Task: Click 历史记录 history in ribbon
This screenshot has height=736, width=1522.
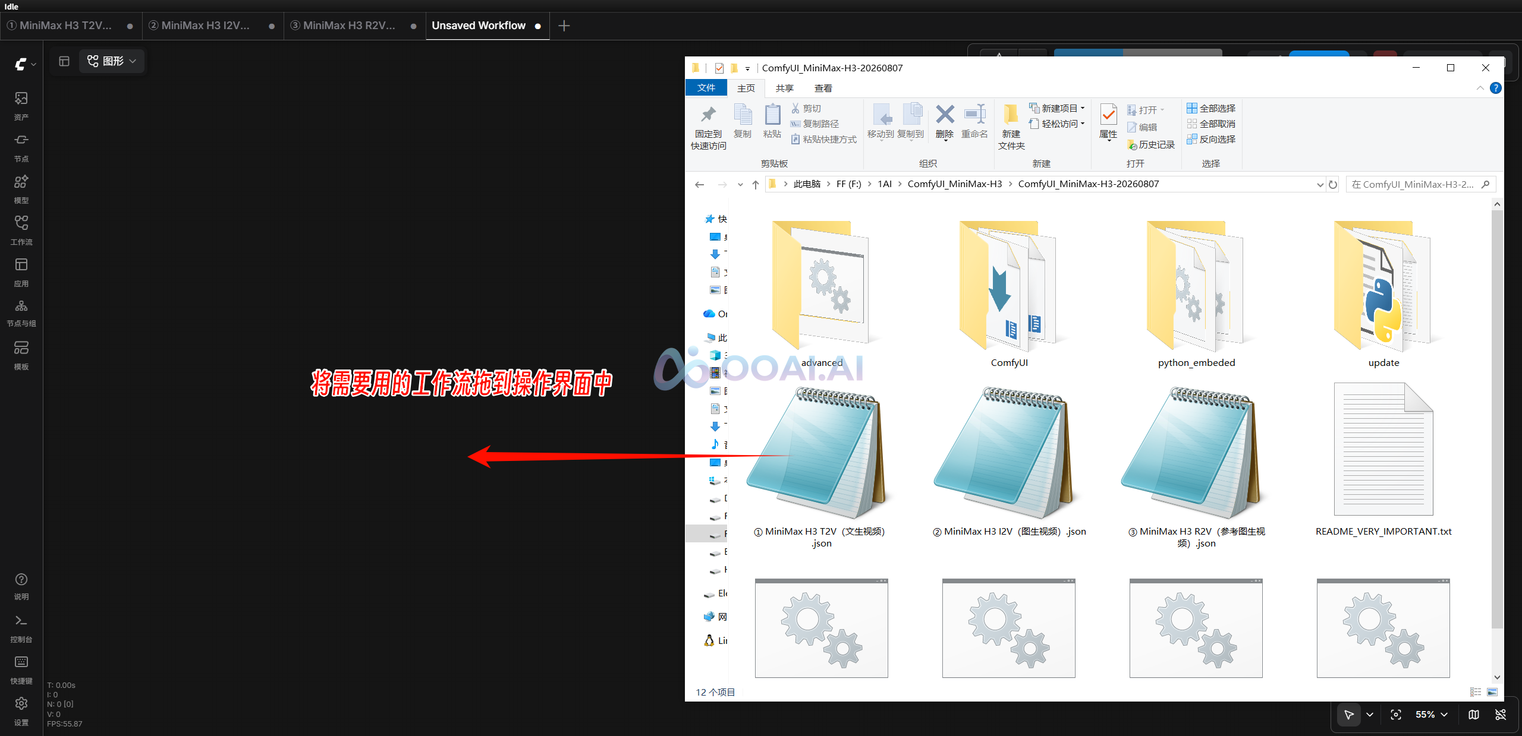Action: pyautogui.click(x=1151, y=145)
